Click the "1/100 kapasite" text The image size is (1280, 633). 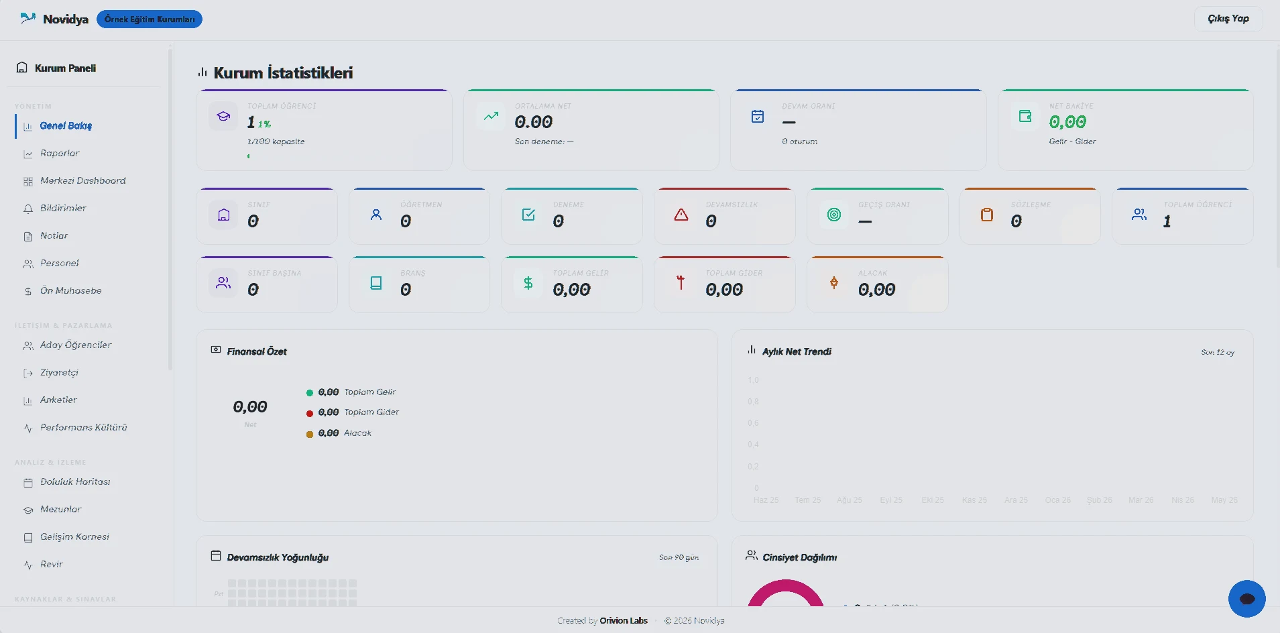click(x=276, y=141)
